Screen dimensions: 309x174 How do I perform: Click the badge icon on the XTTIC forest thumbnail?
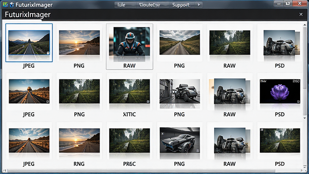148,101
